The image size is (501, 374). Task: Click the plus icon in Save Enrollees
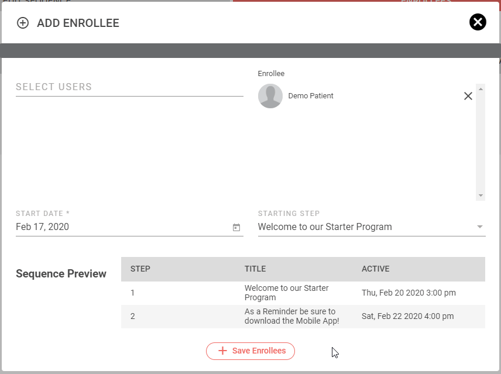pos(222,351)
